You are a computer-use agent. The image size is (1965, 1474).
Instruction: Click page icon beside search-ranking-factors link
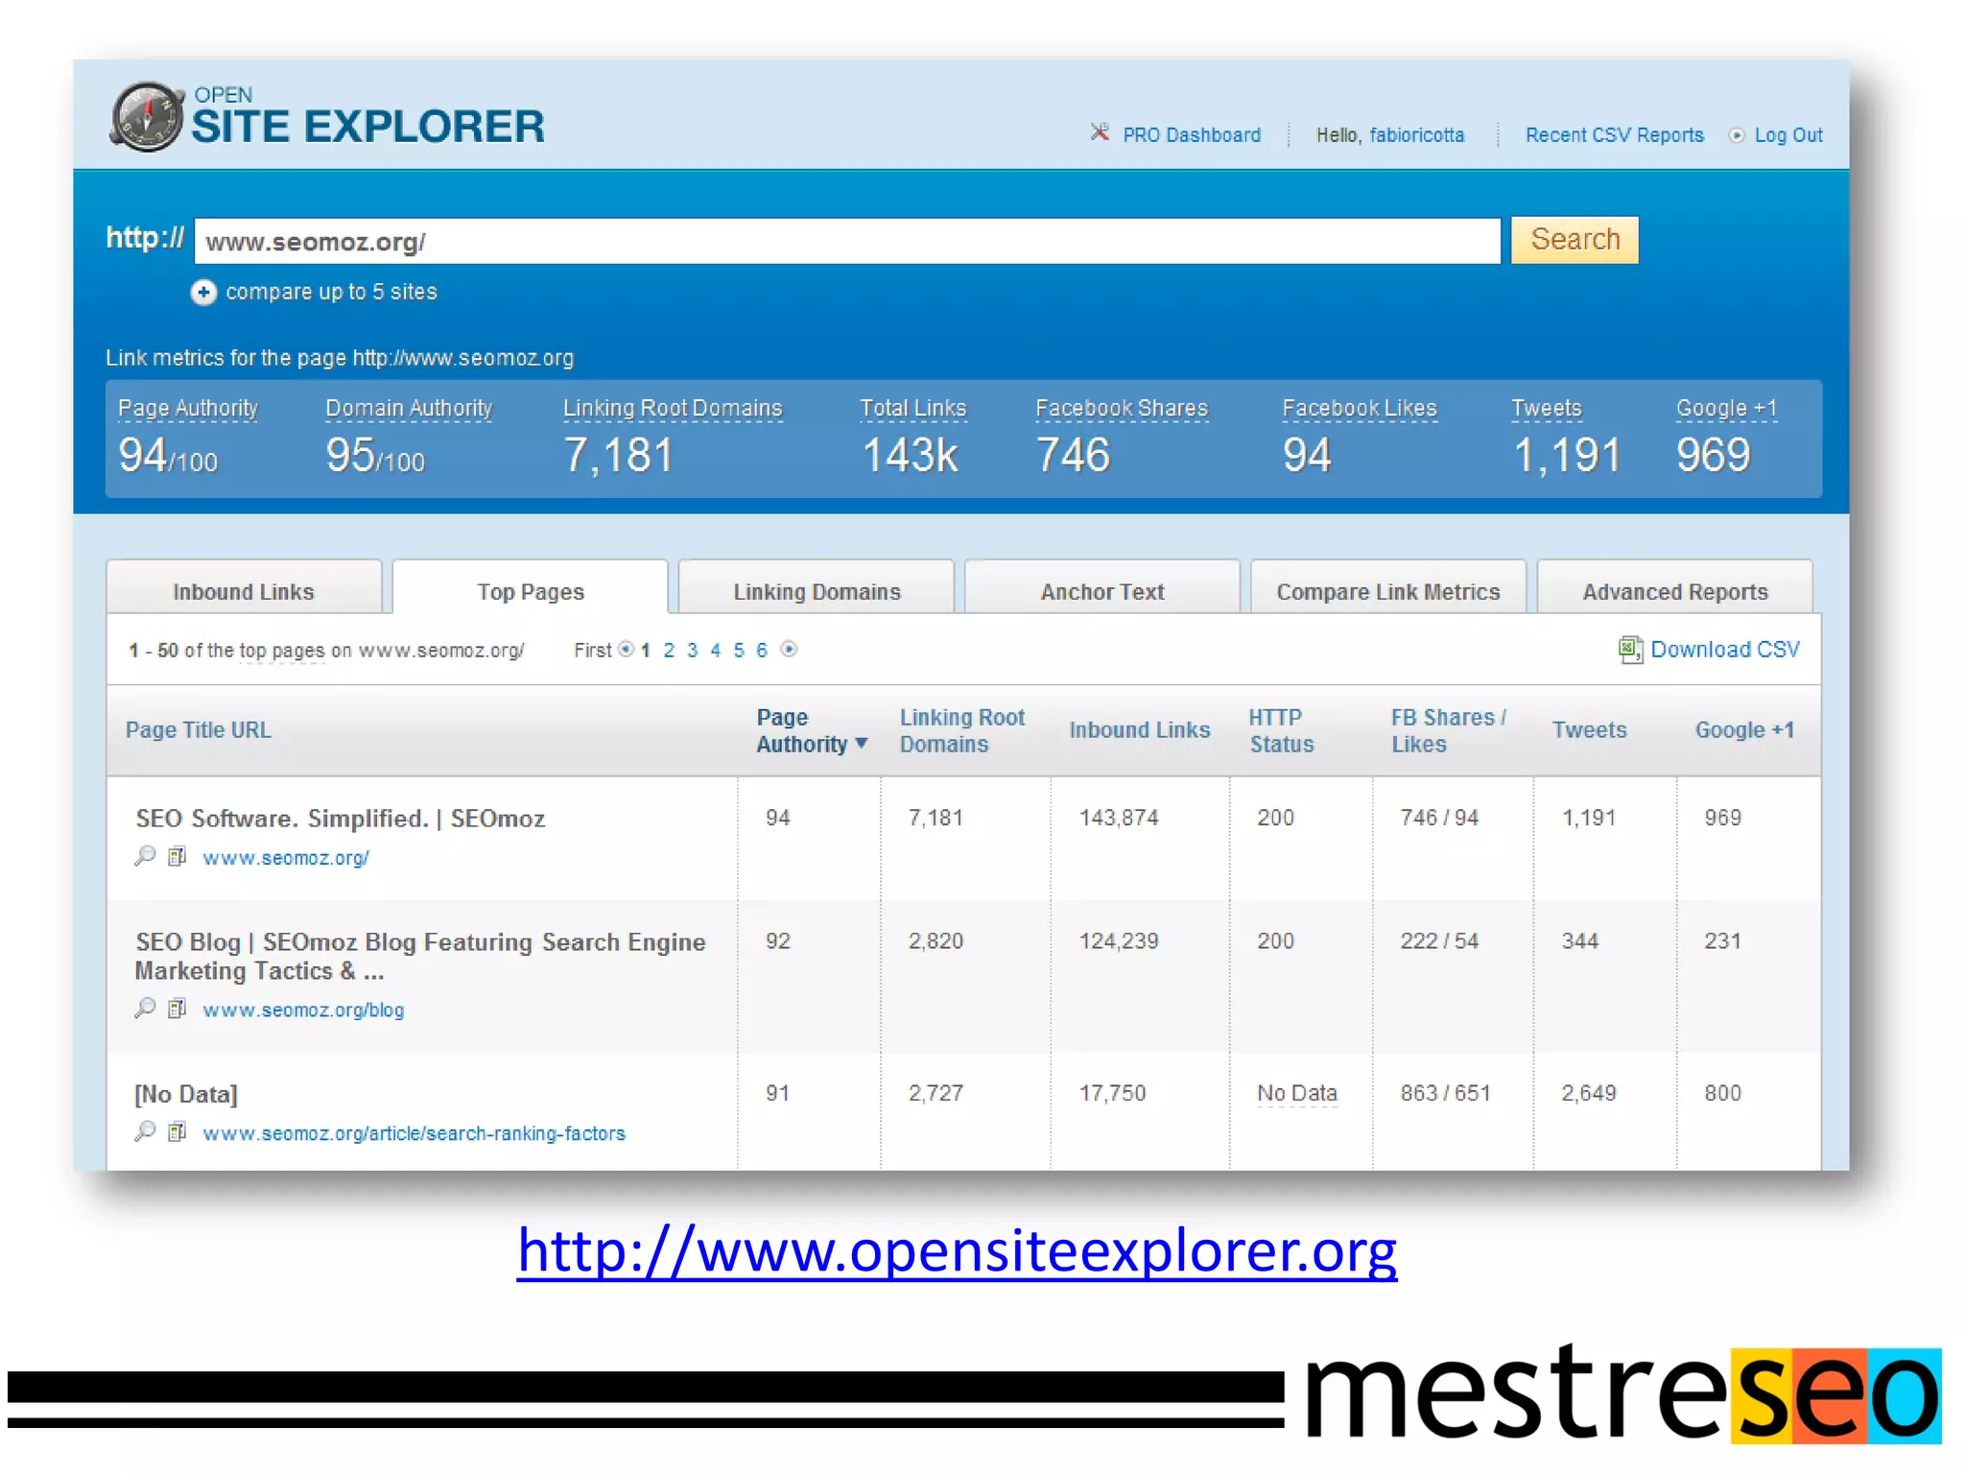pyautogui.click(x=177, y=1132)
